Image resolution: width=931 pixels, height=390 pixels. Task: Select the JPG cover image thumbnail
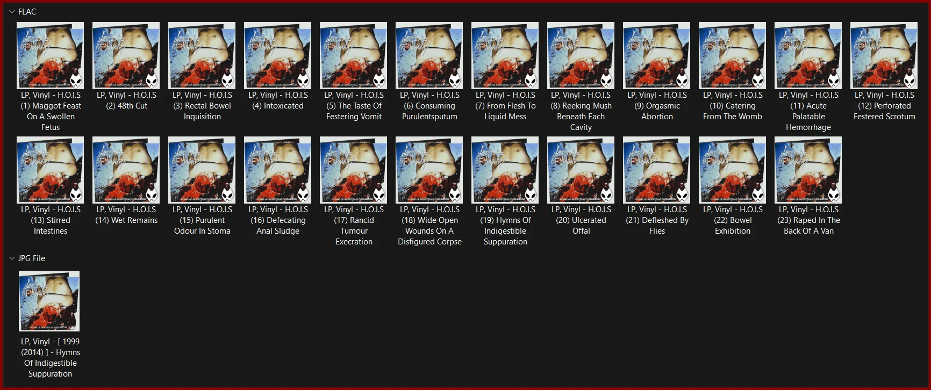[x=49, y=301]
